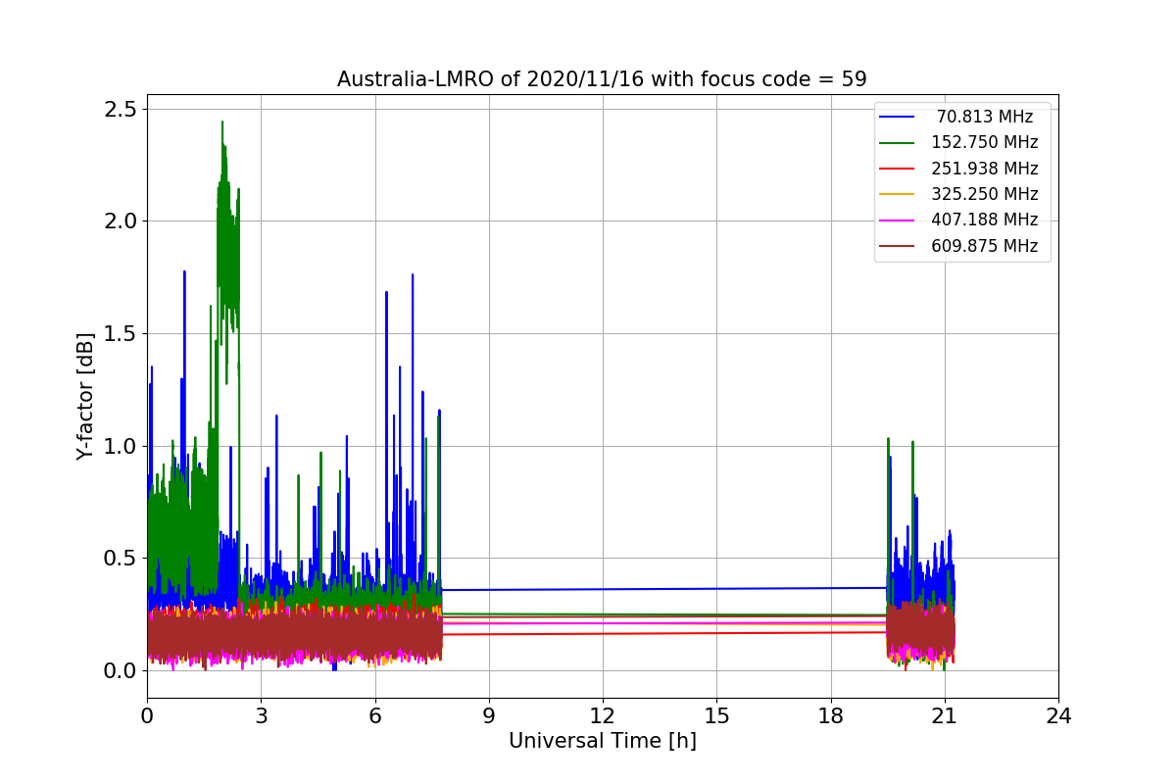Image resolution: width=1176 pixels, height=784 pixels.
Task: Click the 1.0 tick on y-axis
Action: (122, 446)
